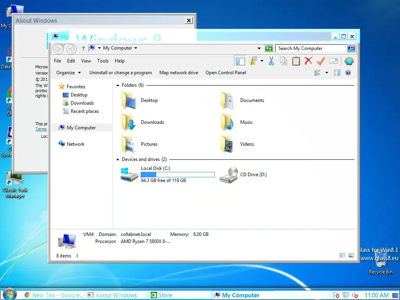Open the view options dropdown arrow
The image size is (400, 300).
[x=327, y=73]
